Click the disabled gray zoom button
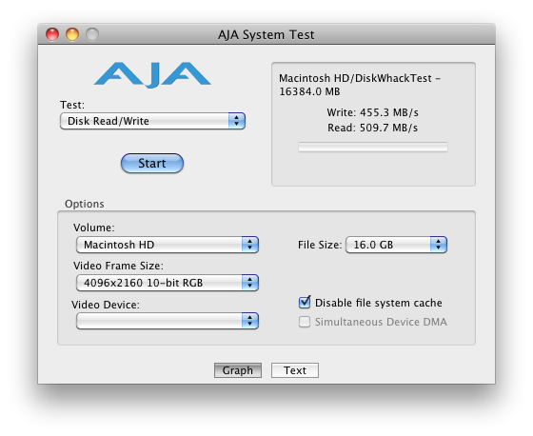This screenshot has width=533, height=436. tap(92, 34)
